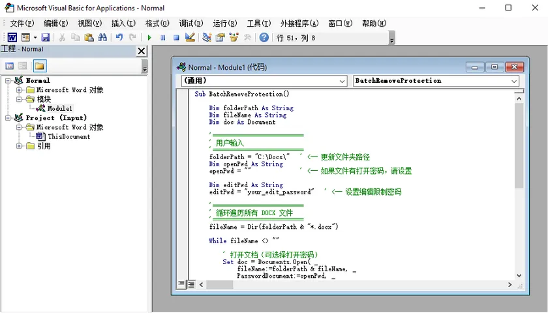The height and width of the screenshot is (313, 548).
Task: Click the Paste clipboard icon
Action: tap(89, 37)
